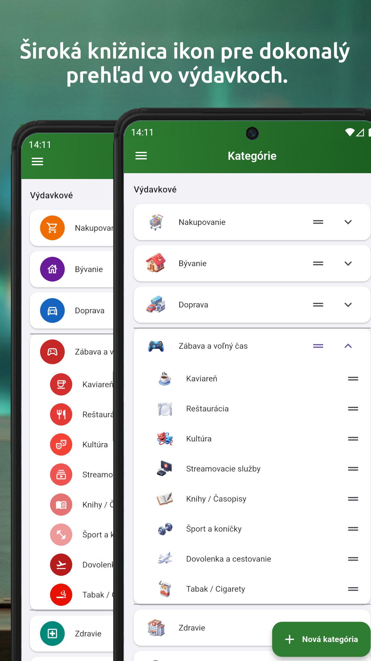This screenshot has height=661, width=371.
Task: Select the Zábava game controller icon
Action: click(x=156, y=346)
